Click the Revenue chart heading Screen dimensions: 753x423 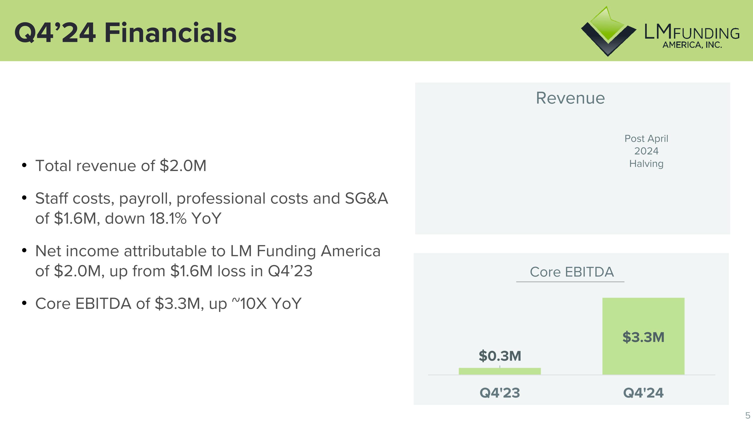point(570,98)
